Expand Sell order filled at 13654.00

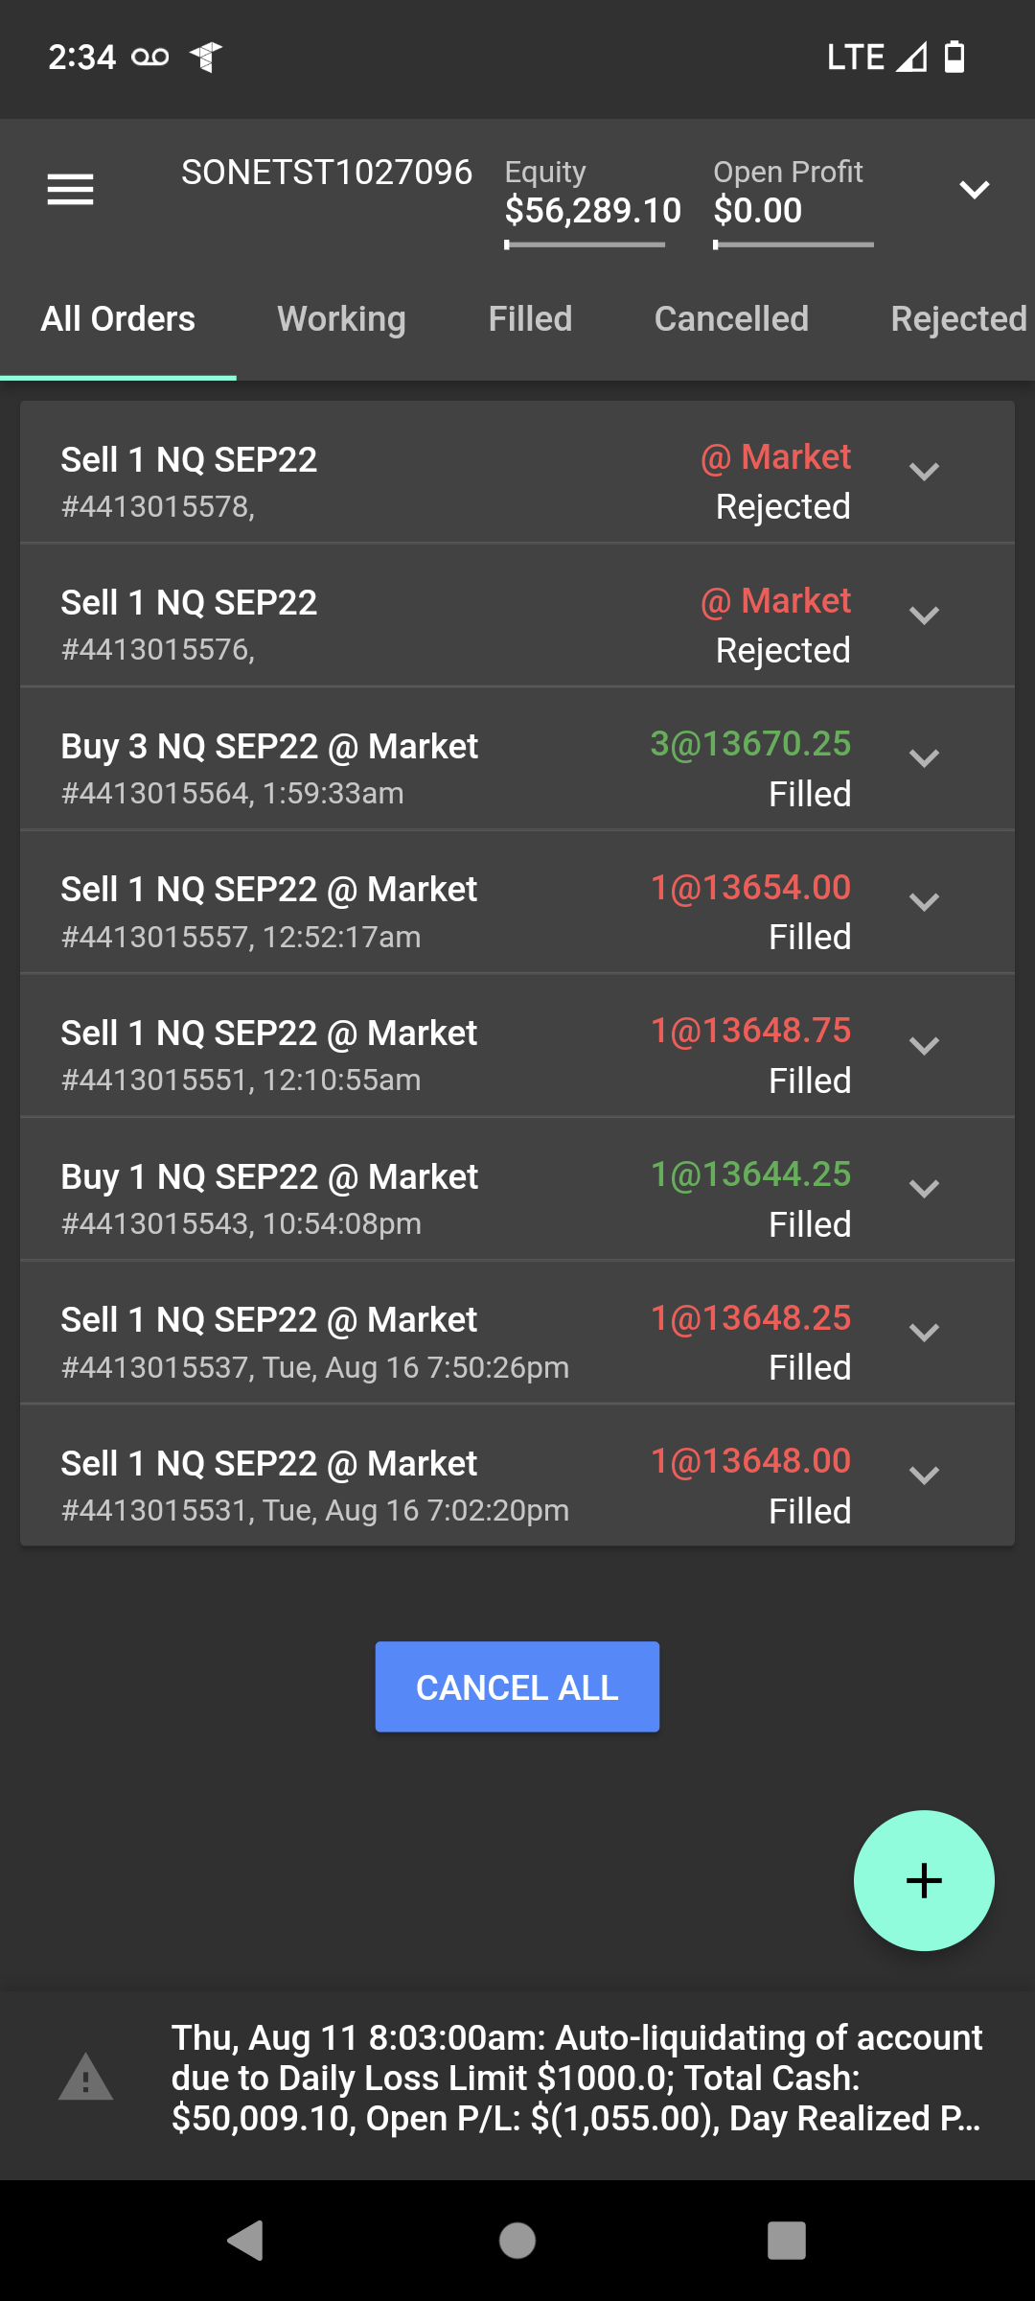tap(924, 902)
